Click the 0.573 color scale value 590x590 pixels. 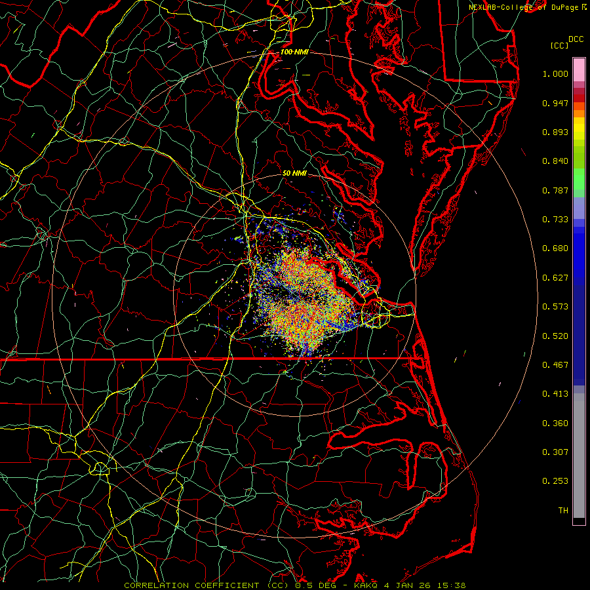point(555,307)
